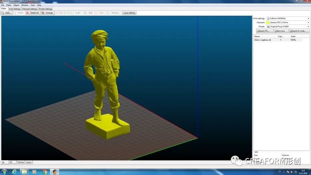Viewport: 311px width, 175px height.
Task: Click the Scale object toolbar button
Action: pos(77,13)
